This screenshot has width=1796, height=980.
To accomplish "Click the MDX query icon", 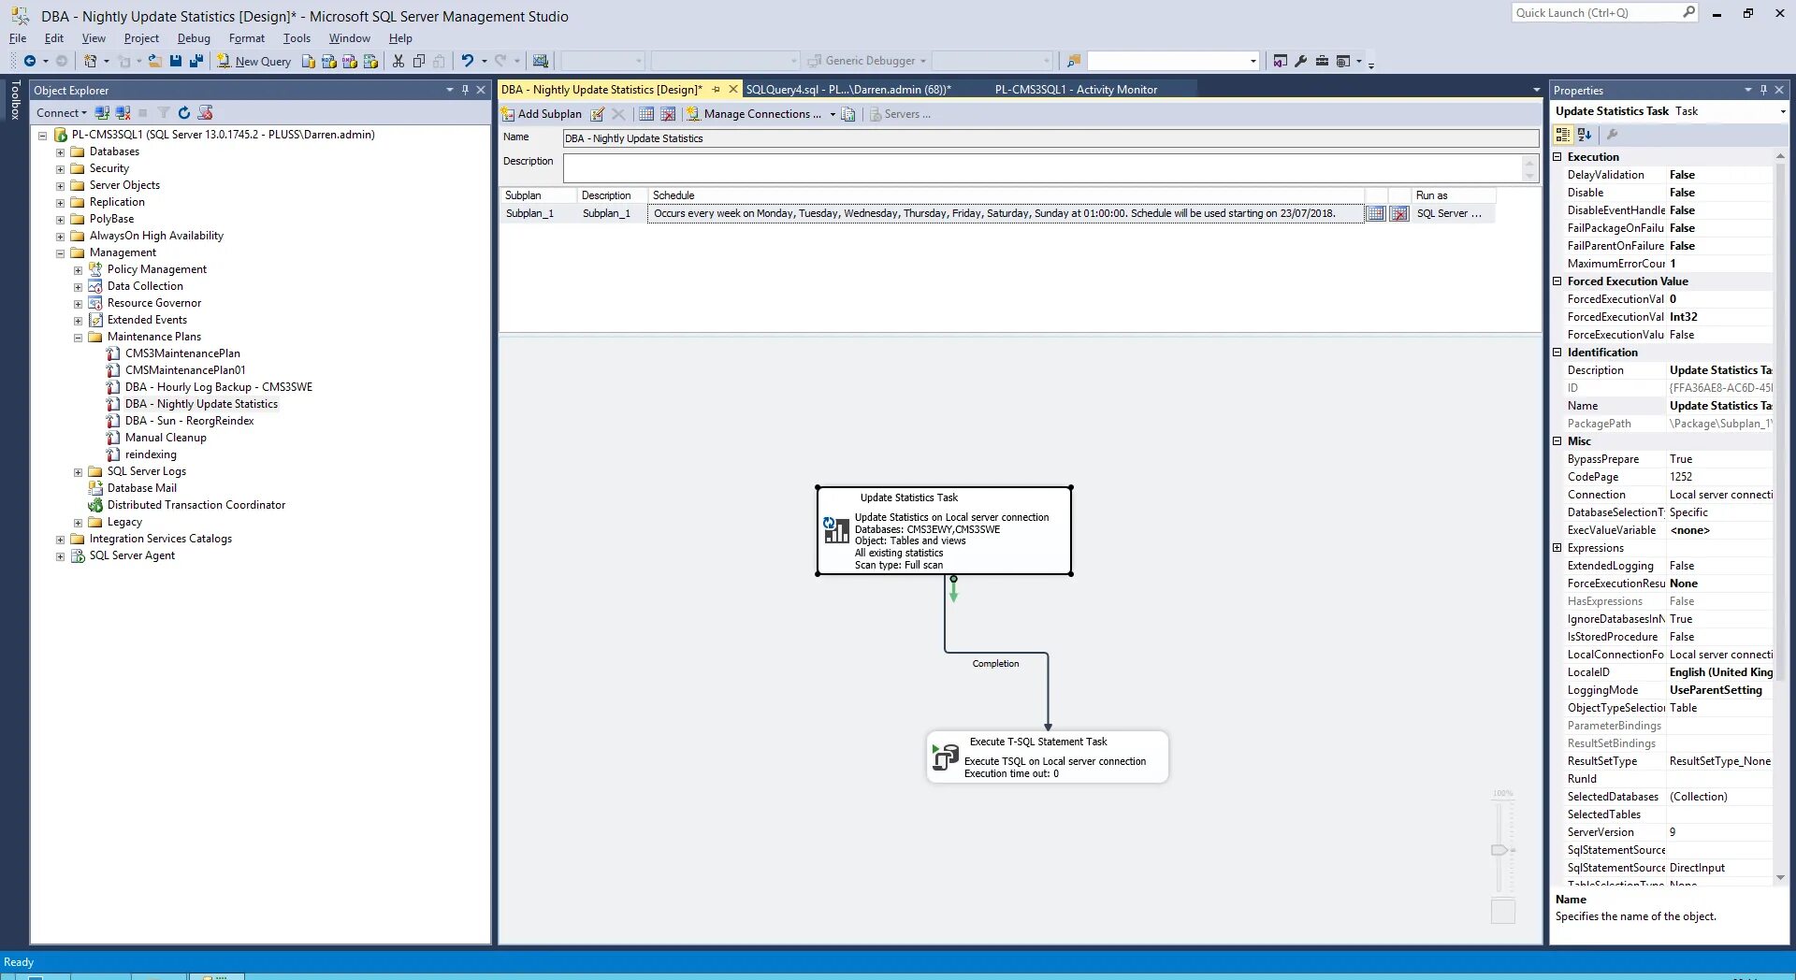I will click(x=329, y=62).
